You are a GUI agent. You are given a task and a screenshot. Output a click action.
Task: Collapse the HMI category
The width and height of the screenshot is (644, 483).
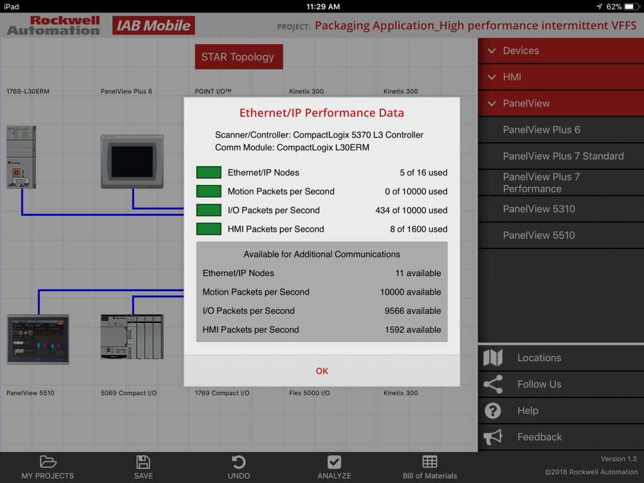point(560,77)
